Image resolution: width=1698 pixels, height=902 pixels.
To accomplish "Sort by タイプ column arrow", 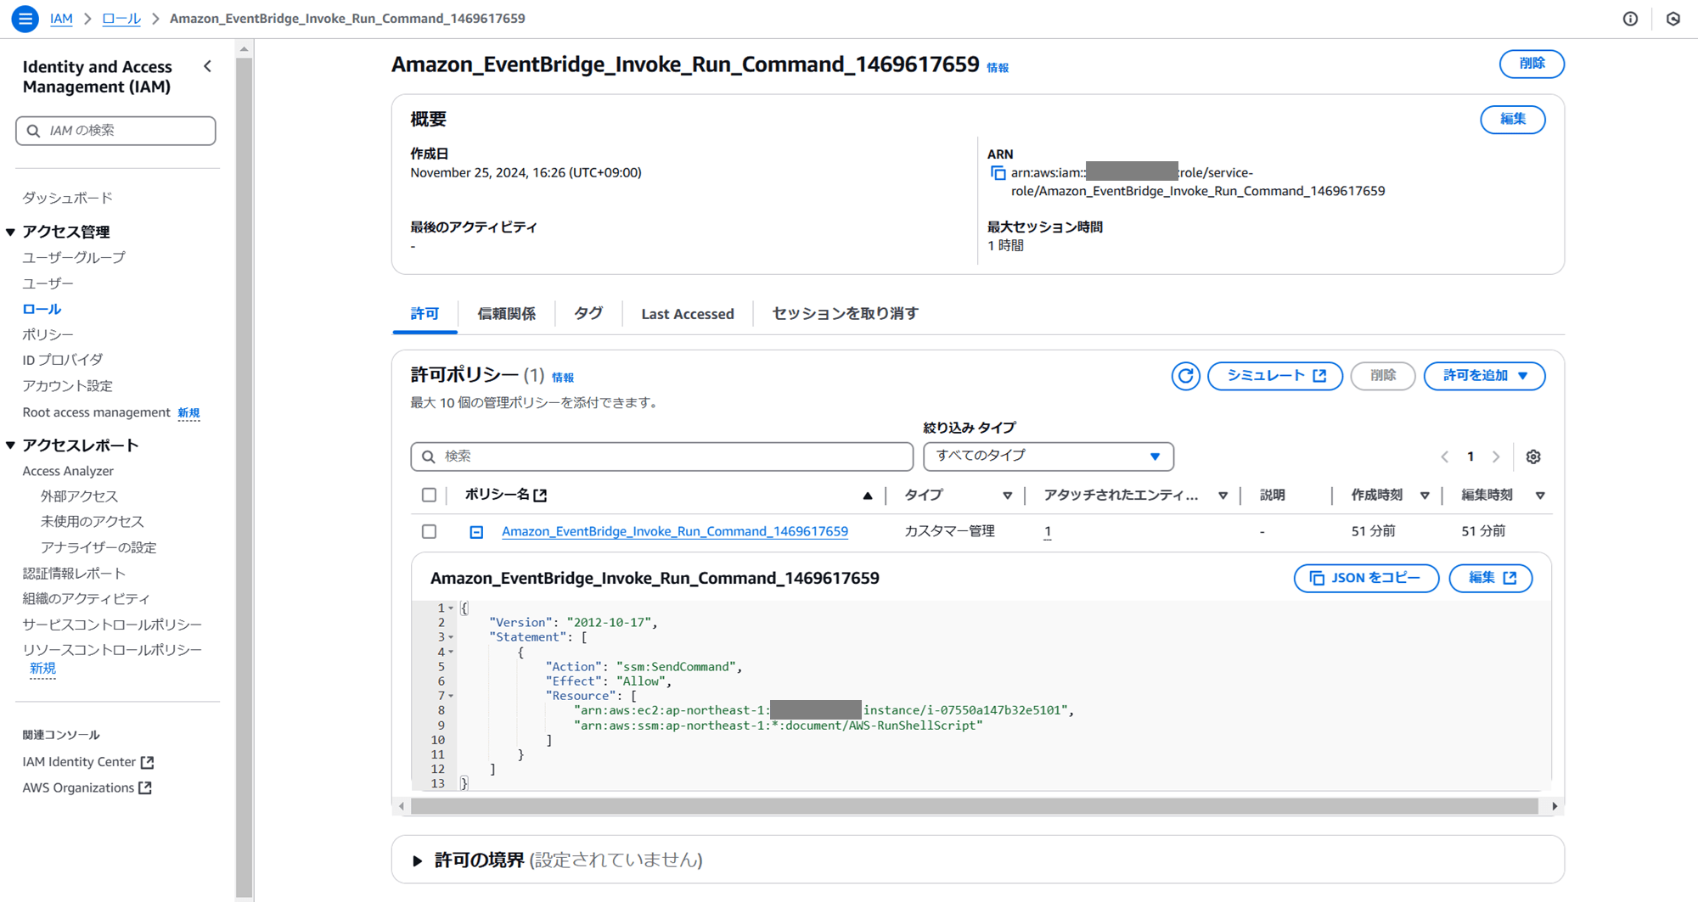I will (1007, 496).
